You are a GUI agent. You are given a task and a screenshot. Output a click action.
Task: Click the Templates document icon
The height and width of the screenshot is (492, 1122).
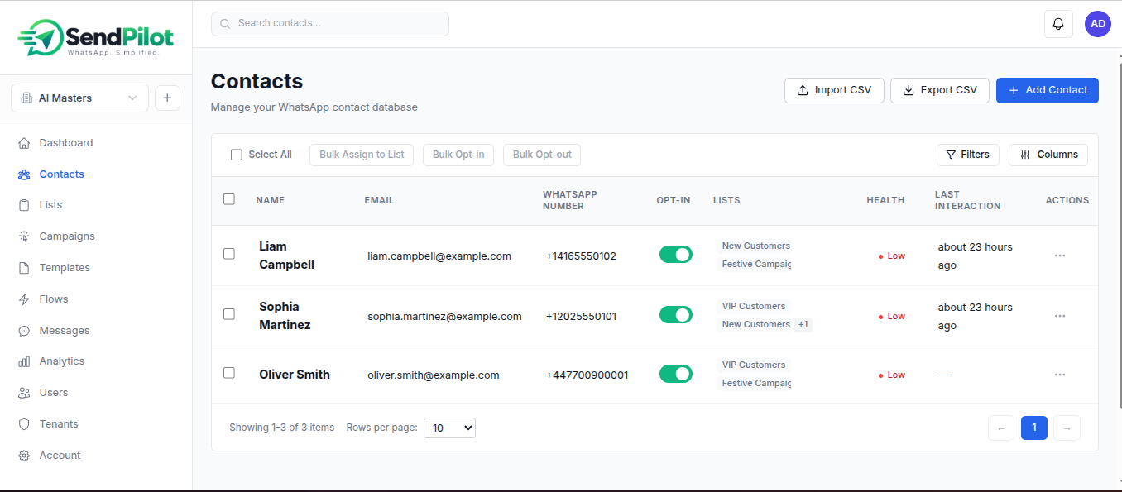pyautogui.click(x=24, y=268)
